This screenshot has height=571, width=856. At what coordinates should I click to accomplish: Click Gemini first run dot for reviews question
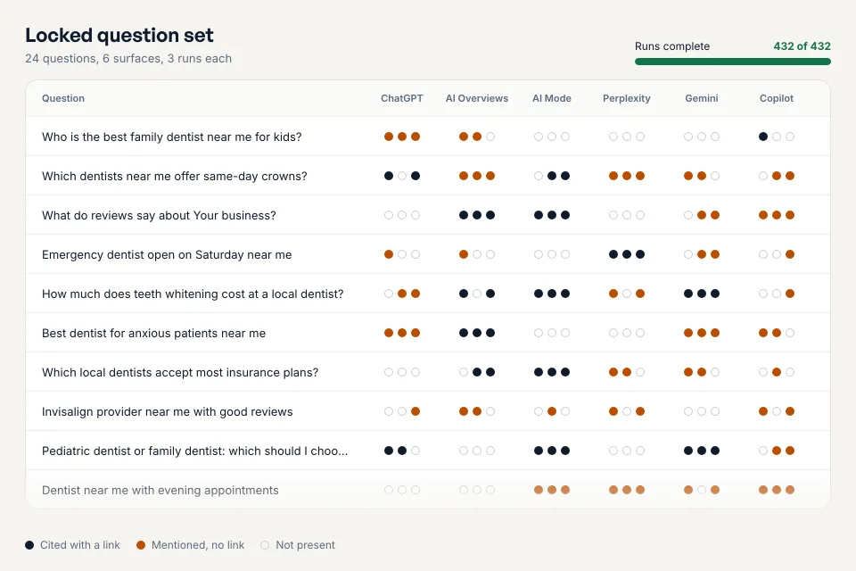coord(688,215)
